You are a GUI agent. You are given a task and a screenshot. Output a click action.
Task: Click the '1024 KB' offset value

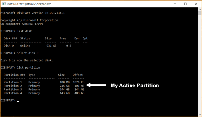(x=79, y=82)
